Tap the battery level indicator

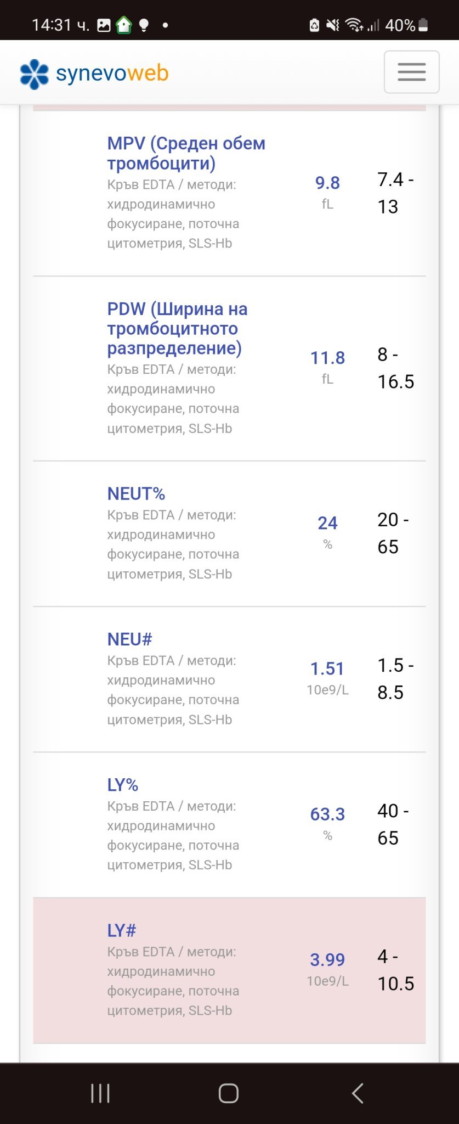click(x=423, y=25)
